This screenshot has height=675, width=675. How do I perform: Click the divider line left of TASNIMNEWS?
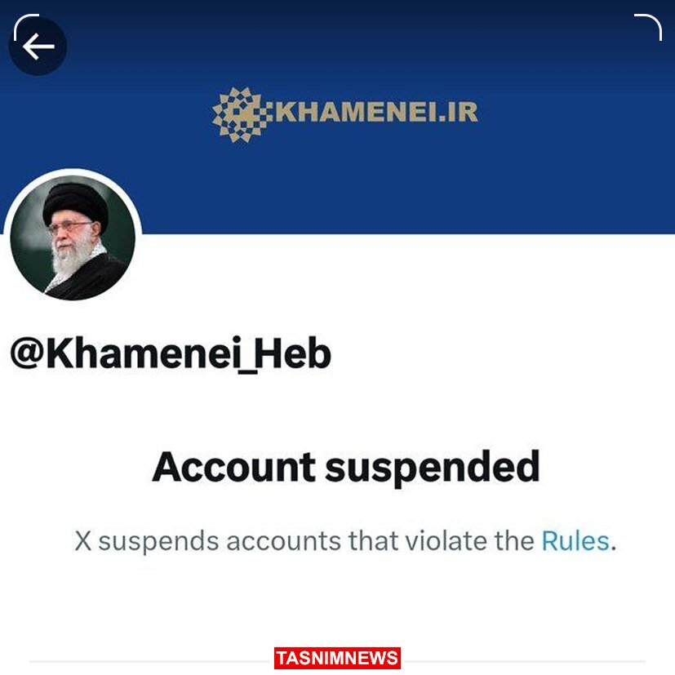(152, 661)
